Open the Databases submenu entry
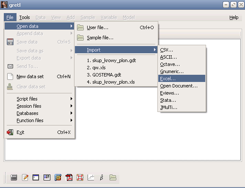The width and height of the screenshot is (245, 188). pyautogui.click(x=39, y=113)
